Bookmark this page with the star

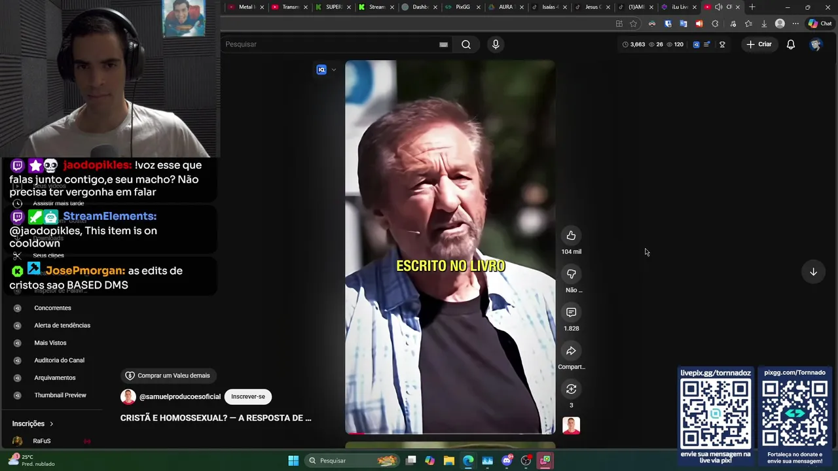coord(633,24)
